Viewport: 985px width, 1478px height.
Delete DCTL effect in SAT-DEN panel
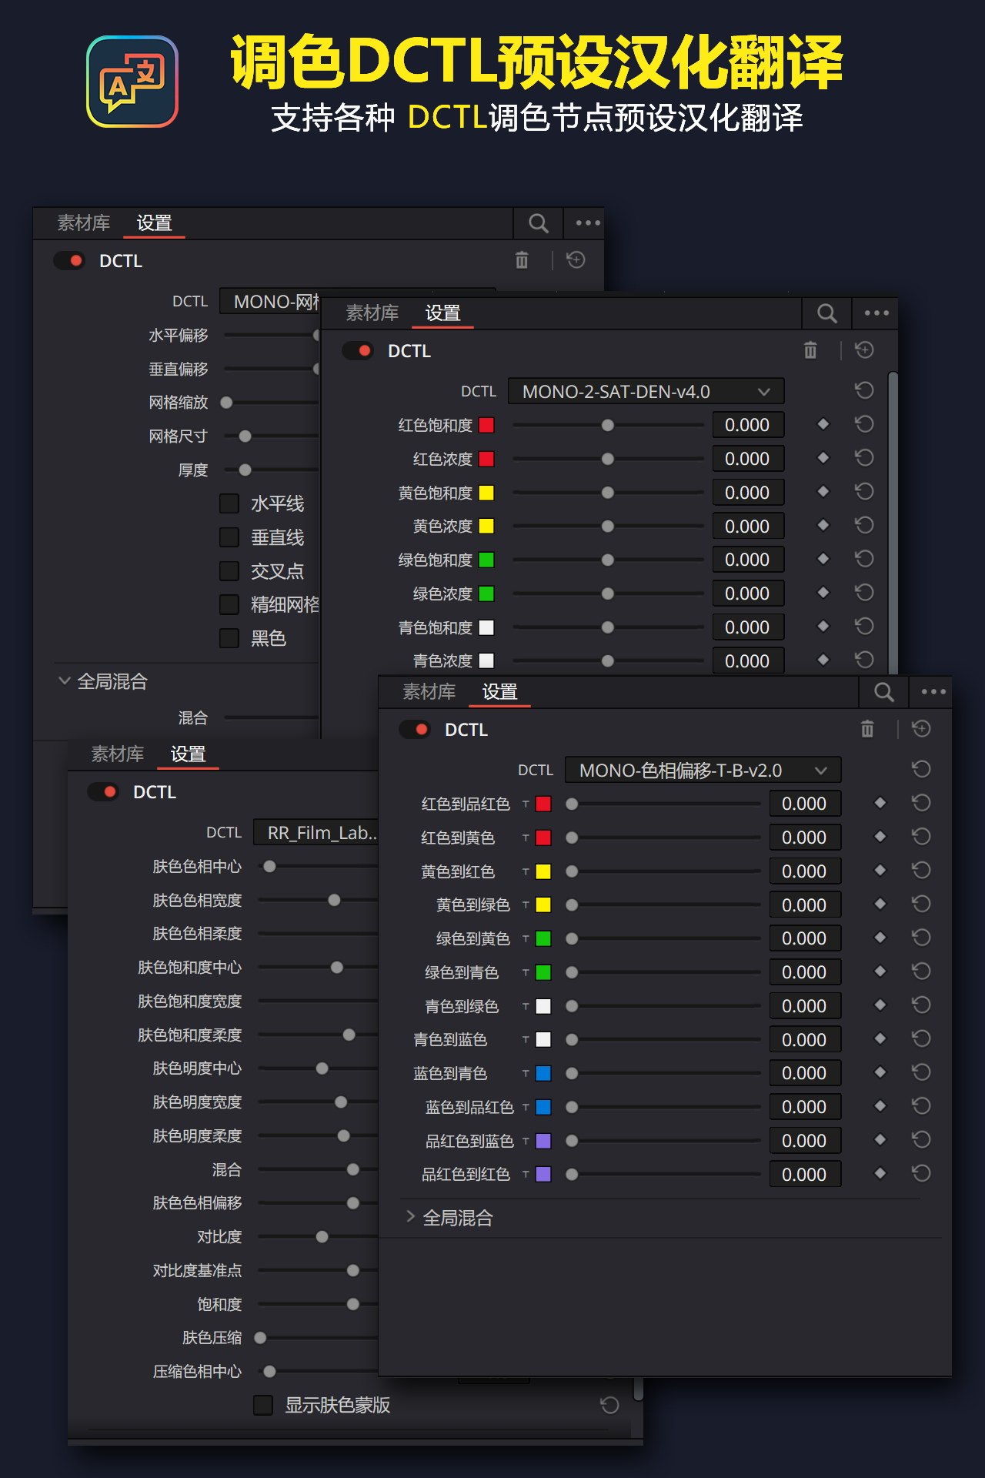810,350
